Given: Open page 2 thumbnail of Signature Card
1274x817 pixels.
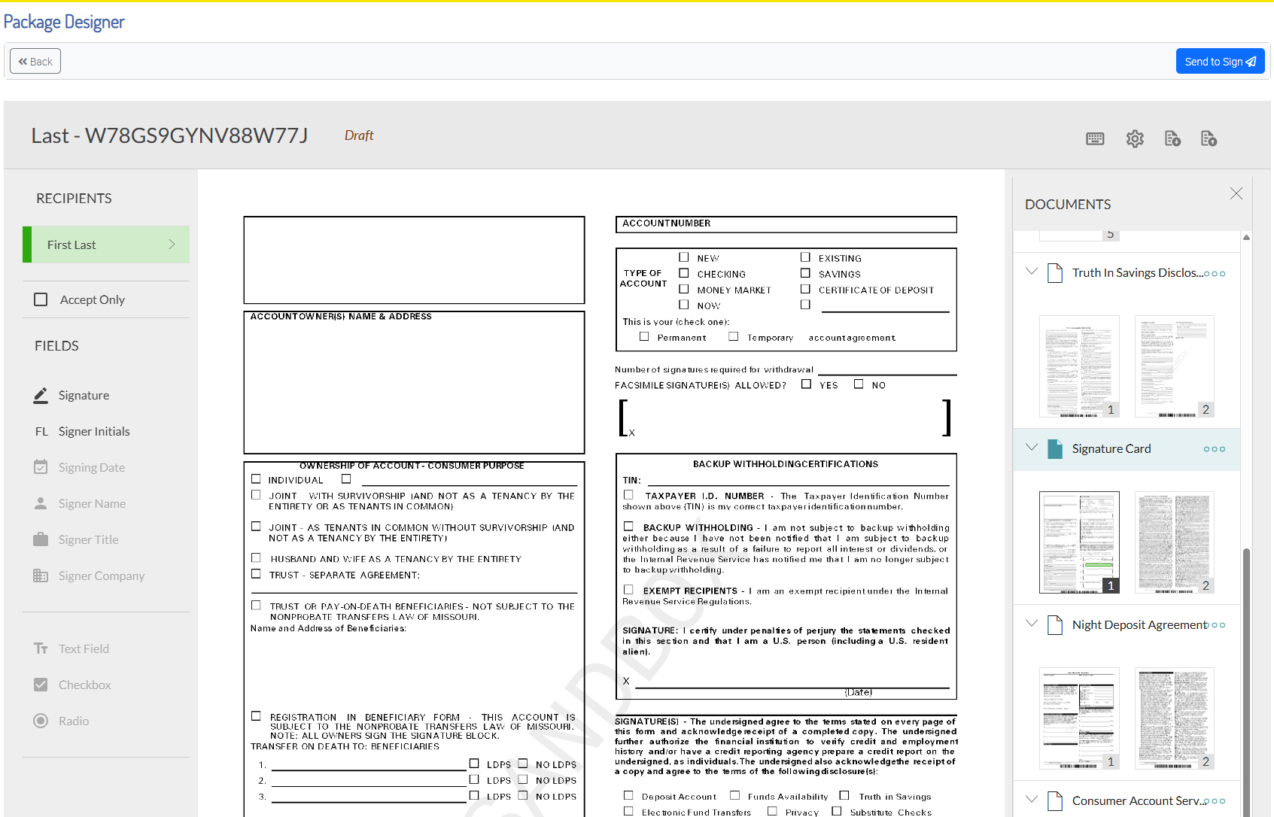Looking at the screenshot, I should click(1174, 542).
